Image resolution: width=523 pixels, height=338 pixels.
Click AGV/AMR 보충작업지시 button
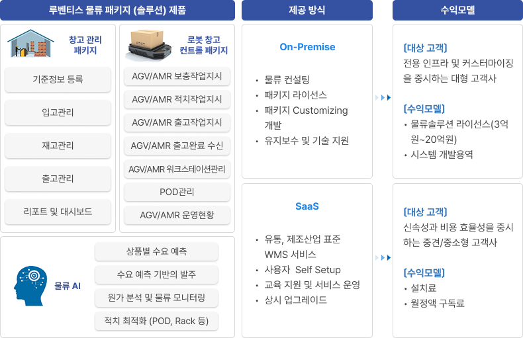177,76
